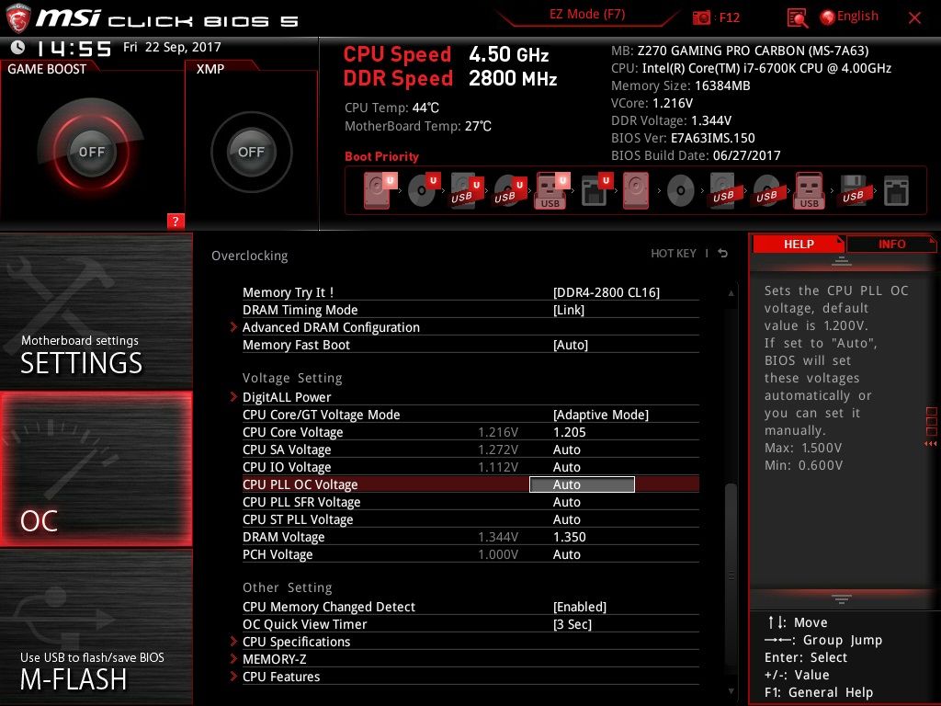Screen dimensions: 941x706
Task: Select the UEFI USB hard disk boot icon
Action: (466, 190)
